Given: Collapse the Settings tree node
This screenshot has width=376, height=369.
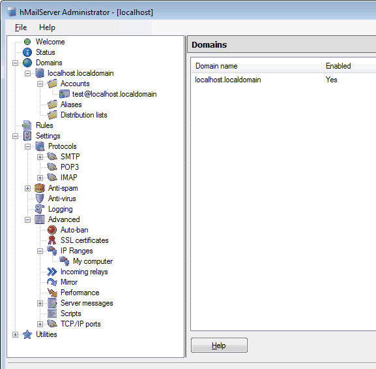Looking at the screenshot, I should [15, 136].
